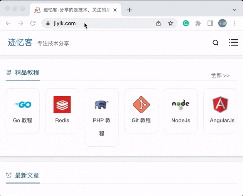Click the PHP elephant logo
Image resolution: width=243 pixels, height=196 pixels.
click(101, 105)
